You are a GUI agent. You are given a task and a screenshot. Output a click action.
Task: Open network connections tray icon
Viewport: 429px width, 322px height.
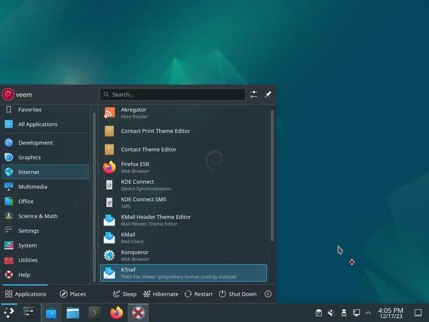click(357, 313)
